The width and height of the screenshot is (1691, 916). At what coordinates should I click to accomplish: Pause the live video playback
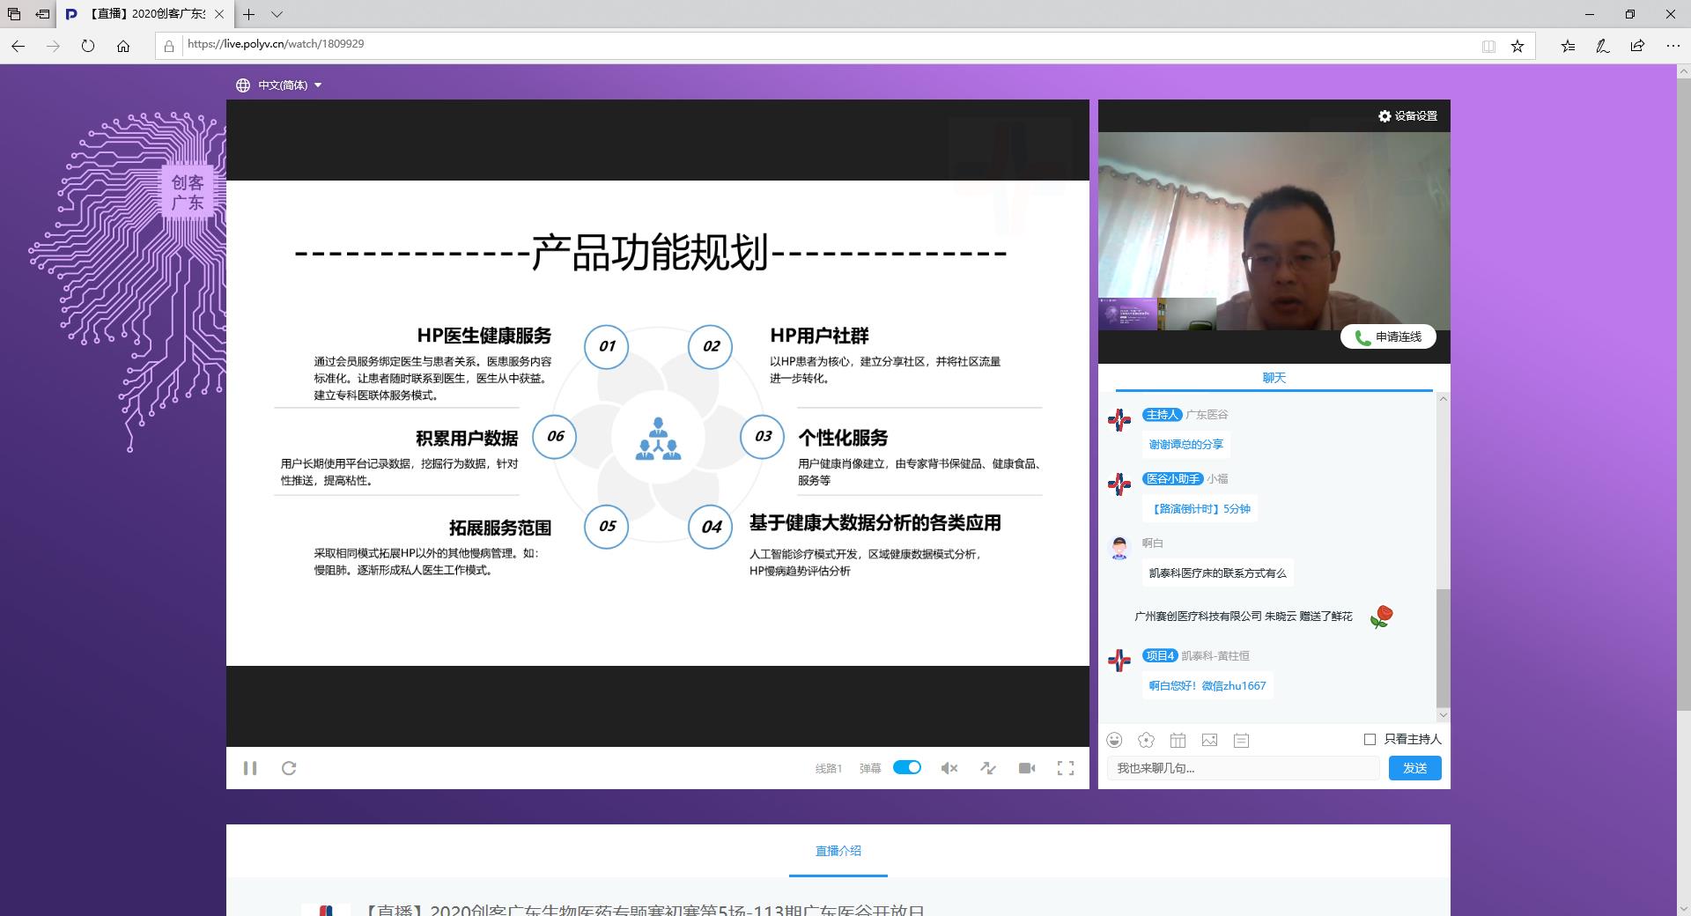point(250,767)
